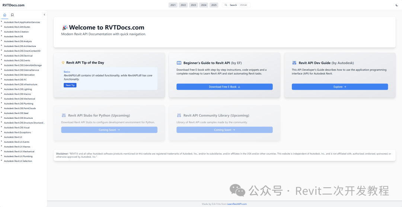Open Autodesk.Revit.DB.ExtensibleStorage namespace
The height and width of the screenshot is (207, 402).
coord(23,65)
